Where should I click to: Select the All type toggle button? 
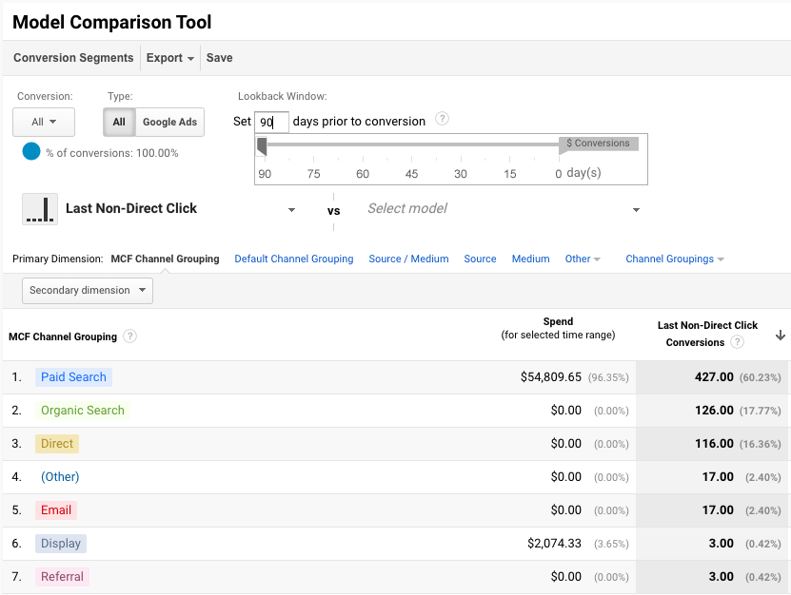pyautogui.click(x=119, y=122)
